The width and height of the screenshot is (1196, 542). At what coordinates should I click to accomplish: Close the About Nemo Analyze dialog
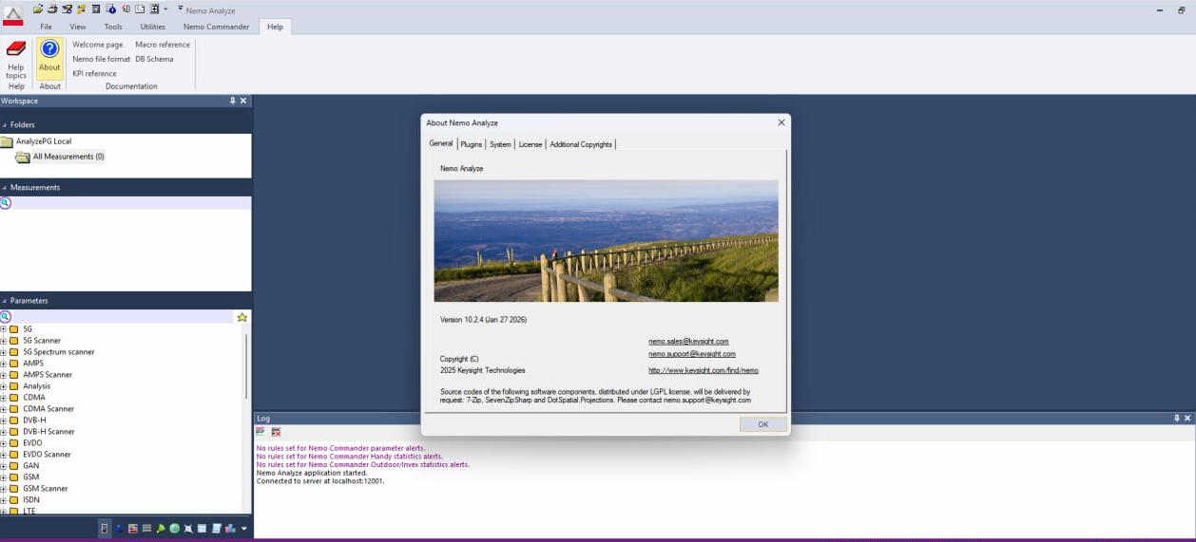coord(781,122)
